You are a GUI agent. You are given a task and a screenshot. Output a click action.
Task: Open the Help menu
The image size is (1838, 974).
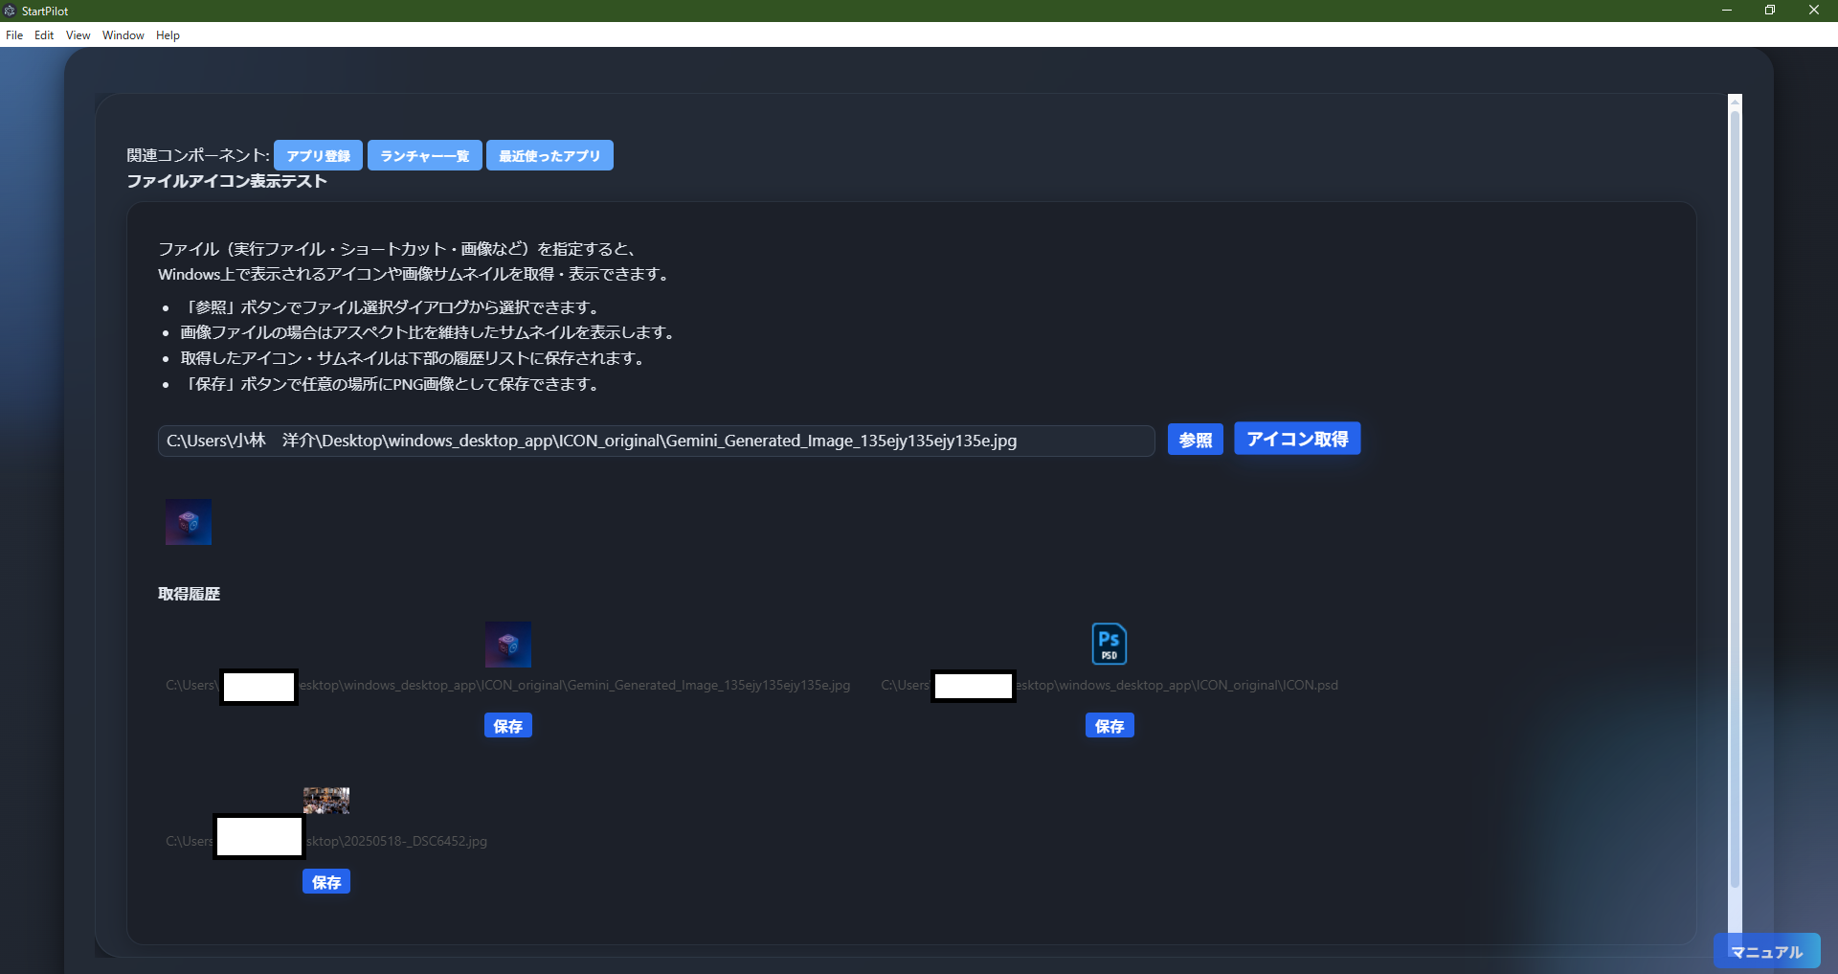[x=168, y=35]
